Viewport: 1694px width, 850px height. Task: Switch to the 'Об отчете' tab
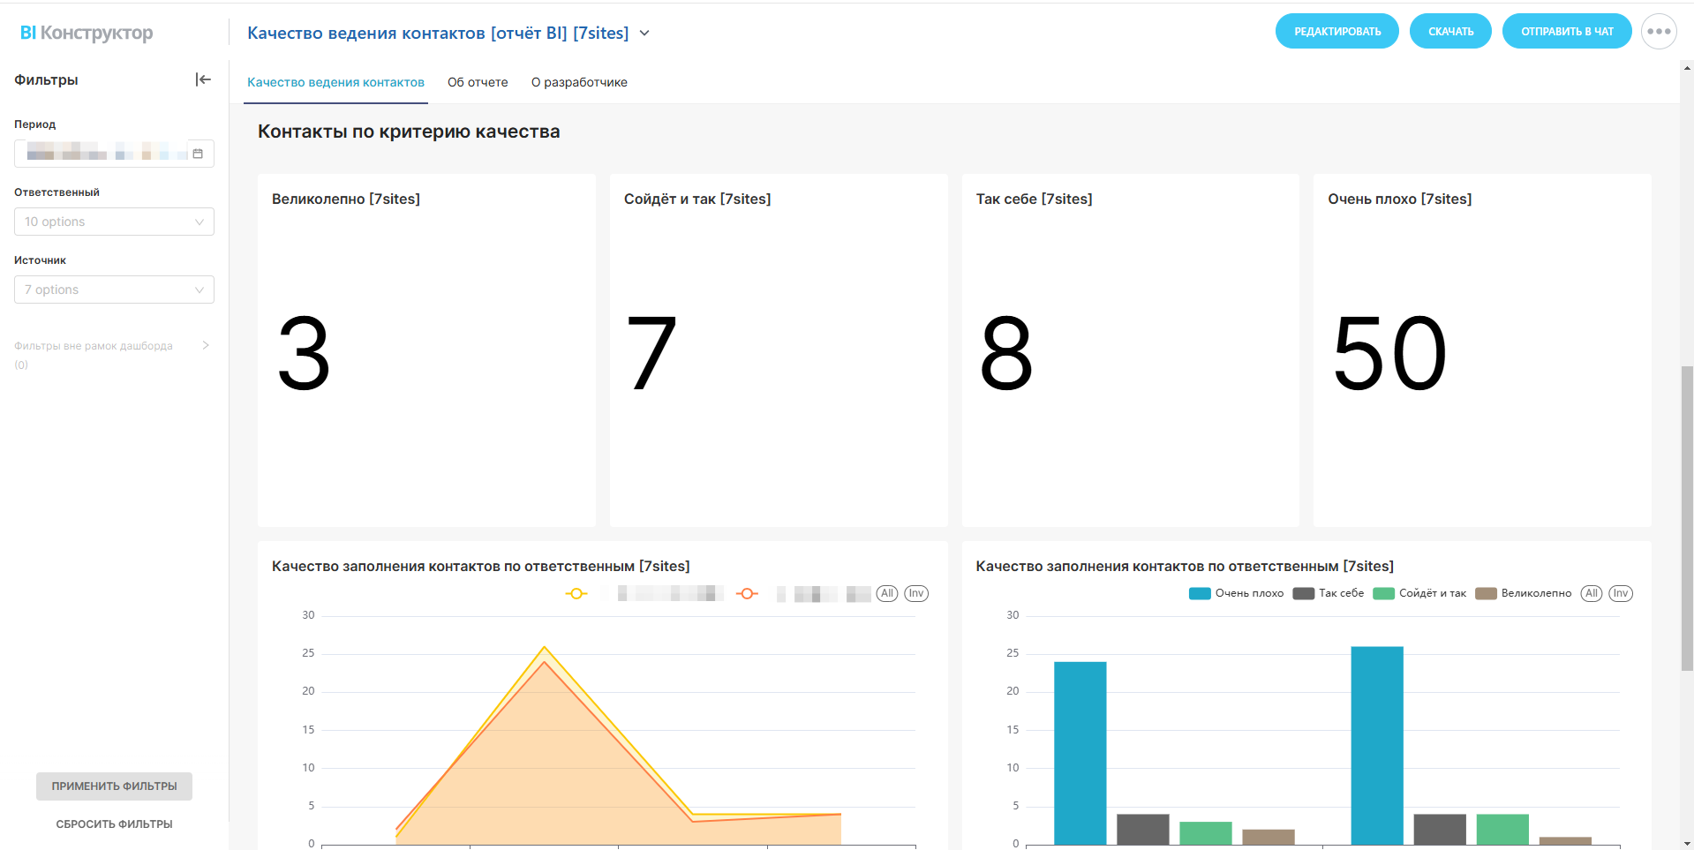click(478, 82)
